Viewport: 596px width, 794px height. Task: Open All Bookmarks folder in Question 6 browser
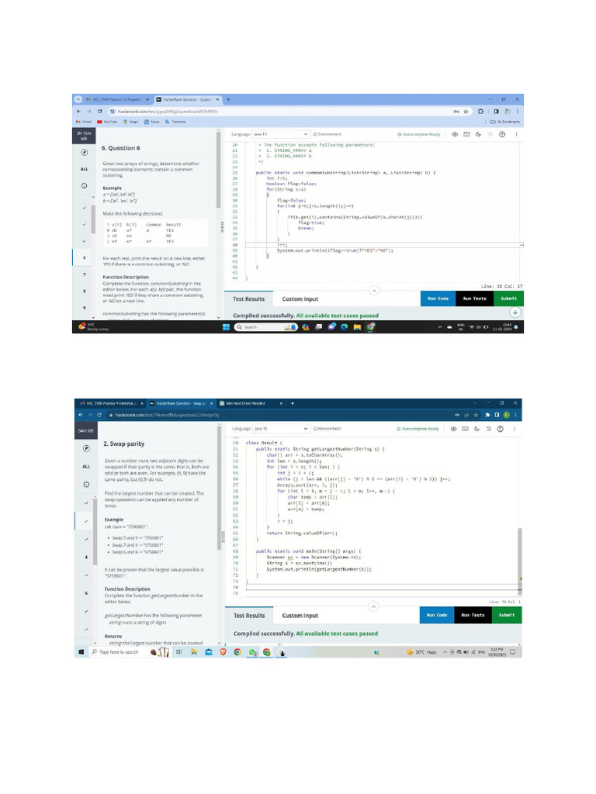point(504,122)
